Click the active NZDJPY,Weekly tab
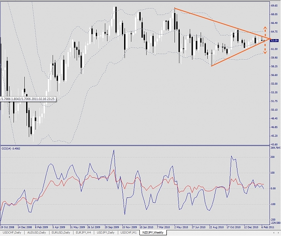 point(153,232)
